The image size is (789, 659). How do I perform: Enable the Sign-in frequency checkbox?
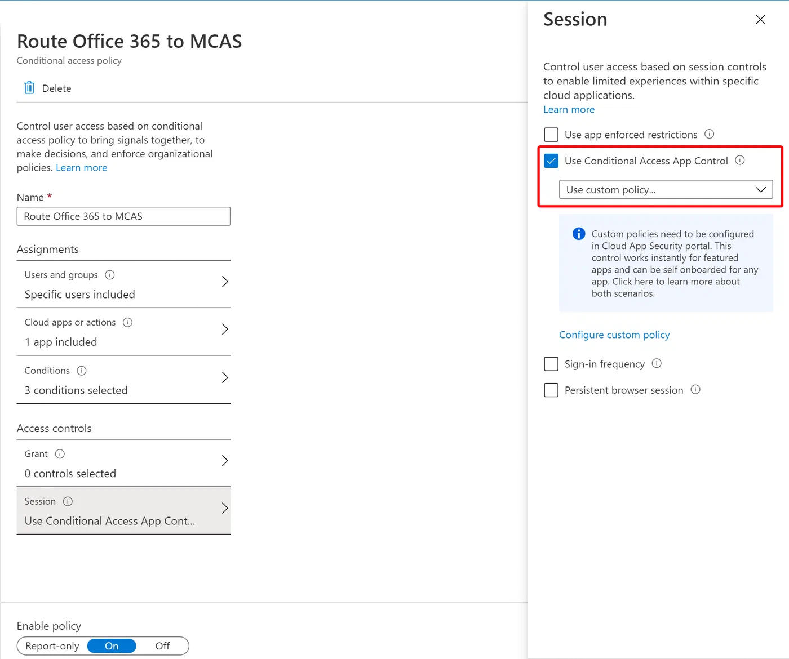(551, 364)
